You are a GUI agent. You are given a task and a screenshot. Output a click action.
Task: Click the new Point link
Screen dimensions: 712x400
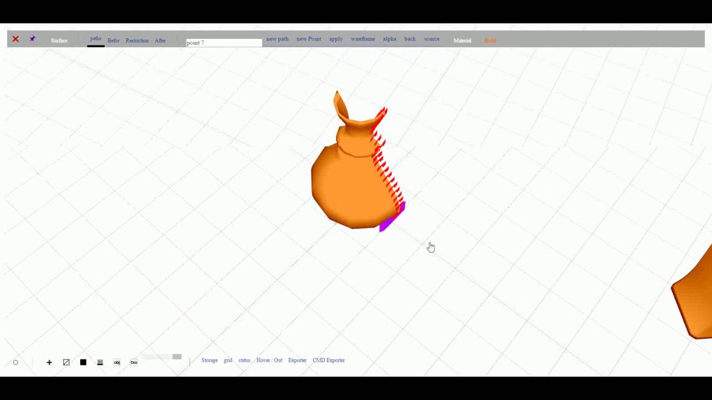309,39
